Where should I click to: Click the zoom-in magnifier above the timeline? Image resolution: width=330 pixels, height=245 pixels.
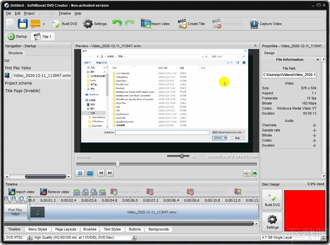[x=7, y=200]
